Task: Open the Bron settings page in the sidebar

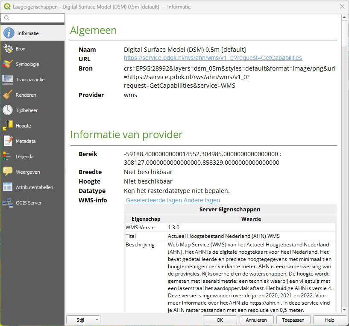Action: tap(32, 49)
